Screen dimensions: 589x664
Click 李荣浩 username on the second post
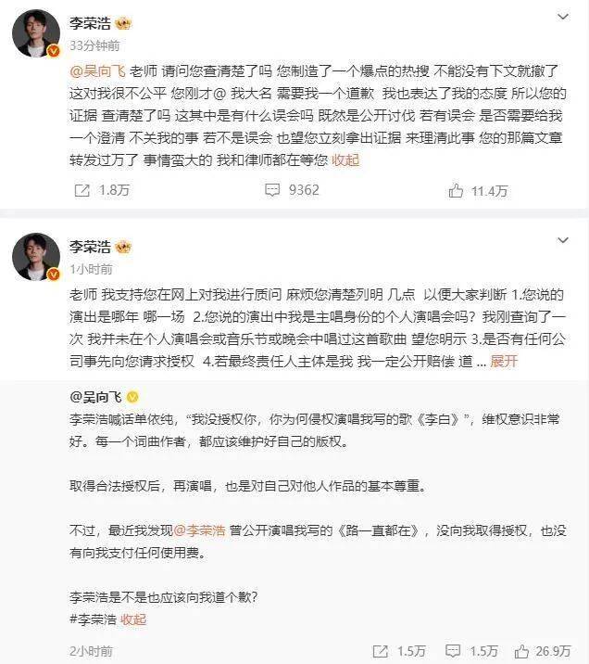(x=90, y=247)
